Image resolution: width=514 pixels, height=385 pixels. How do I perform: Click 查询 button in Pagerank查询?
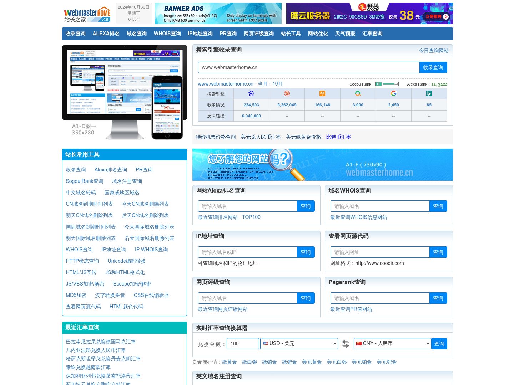[438, 298]
